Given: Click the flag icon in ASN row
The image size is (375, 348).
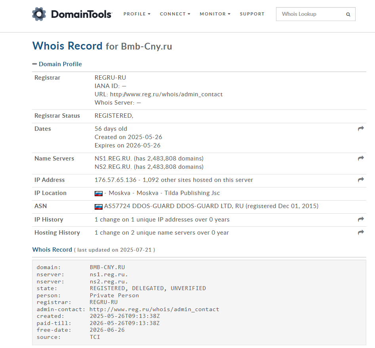Looking at the screenshot, I should click(99, 207).
